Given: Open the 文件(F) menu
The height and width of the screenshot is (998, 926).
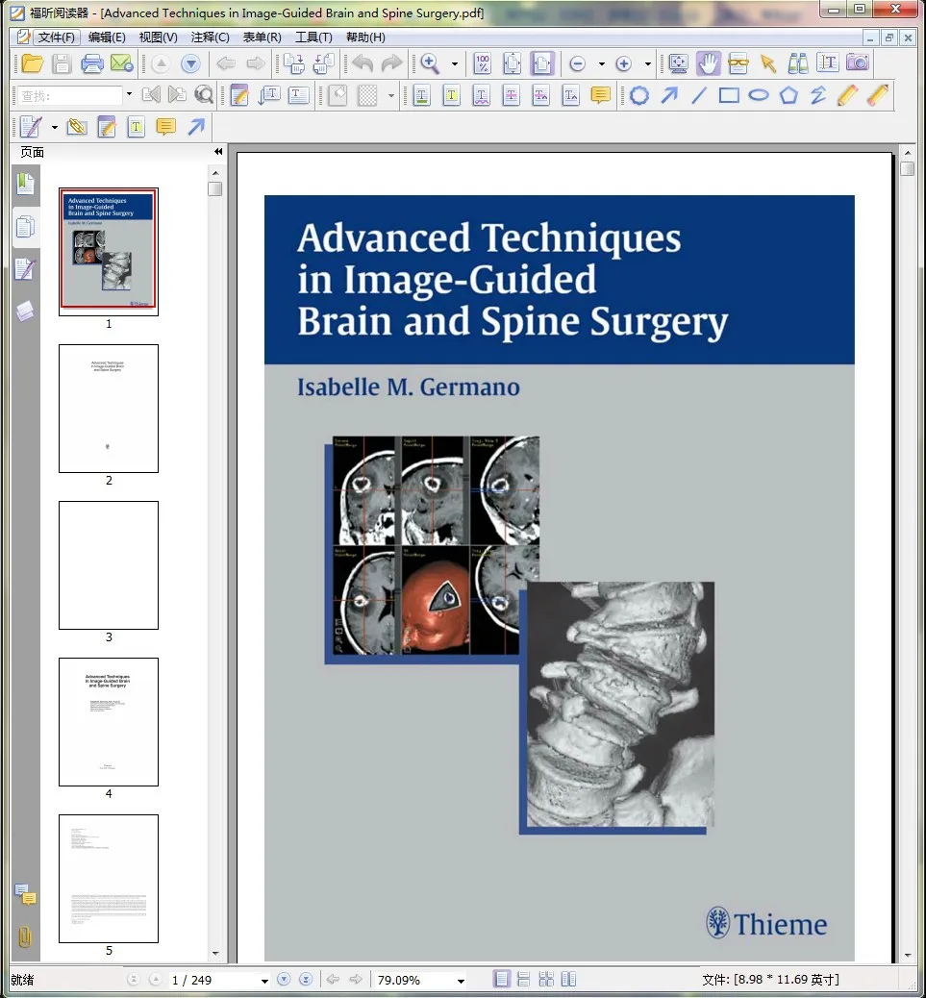Looking at the screenshot, I should 56,37.
